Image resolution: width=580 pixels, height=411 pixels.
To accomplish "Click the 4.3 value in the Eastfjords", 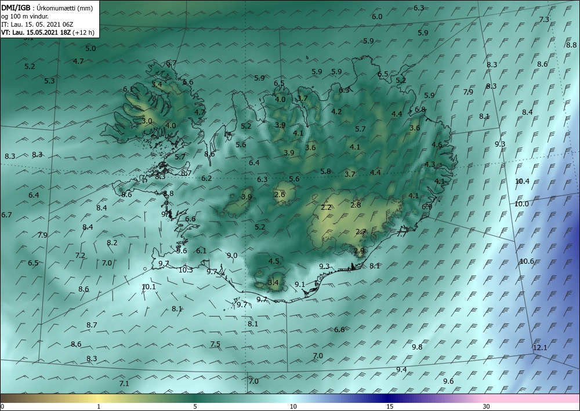I will [x=430, y=164].
